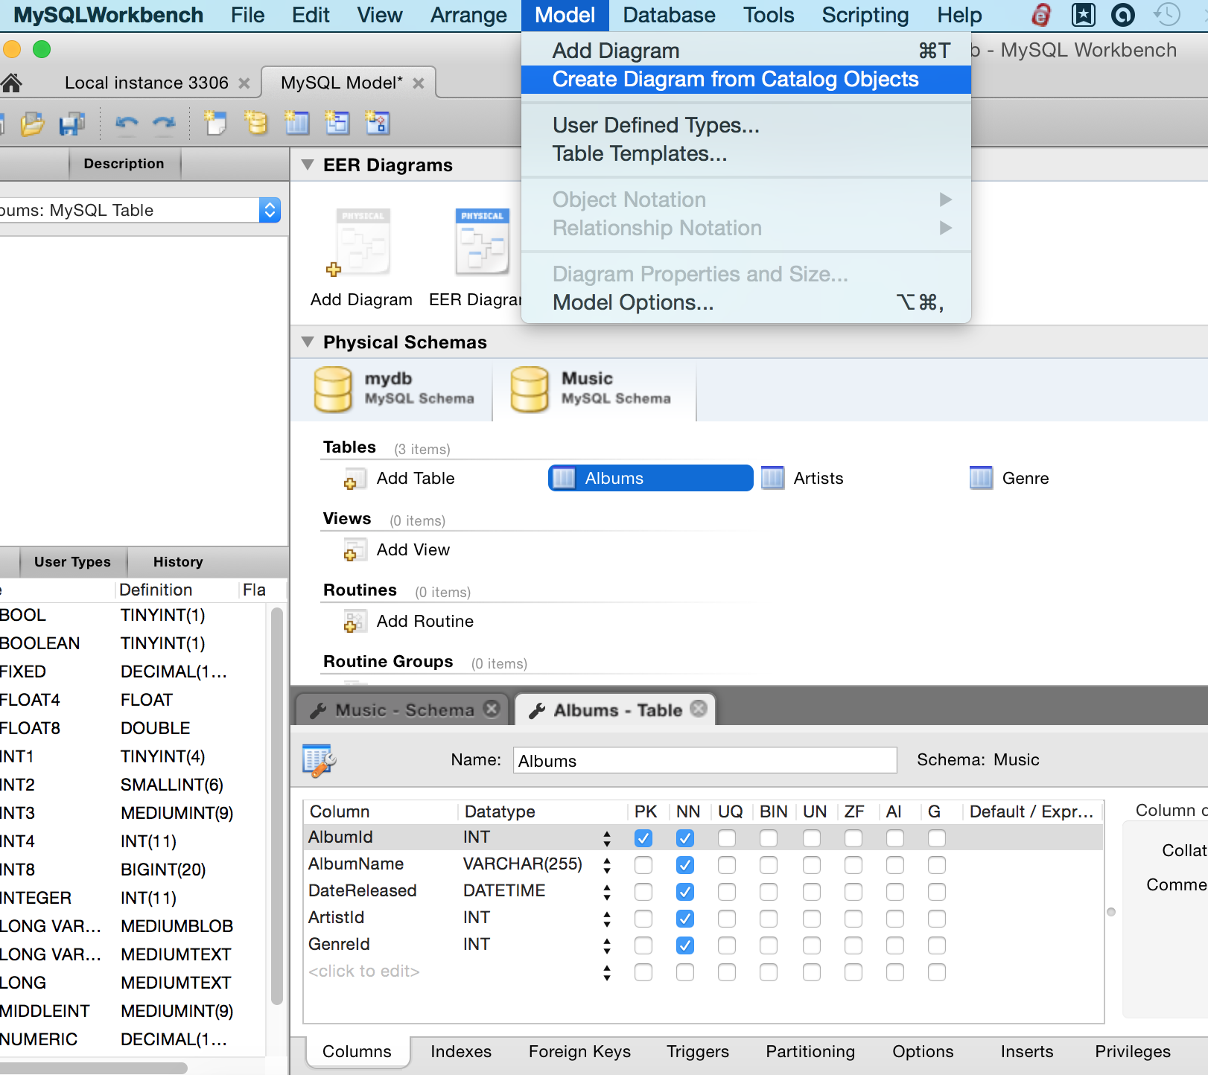The width and height of the screenshot is (1208, 1075).
Task: Collapse the EER Diagrams section
Action: (x=307, y=165)
